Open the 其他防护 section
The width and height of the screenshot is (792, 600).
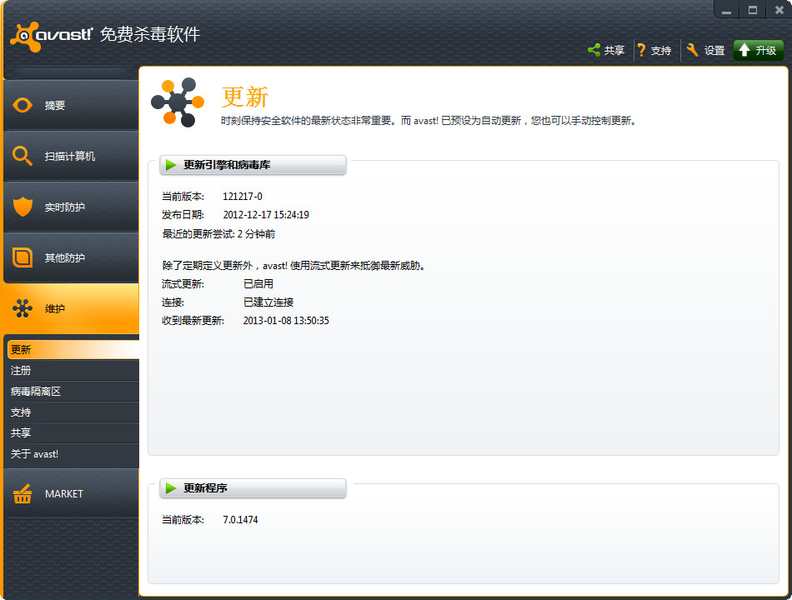[x=71, y=257]
